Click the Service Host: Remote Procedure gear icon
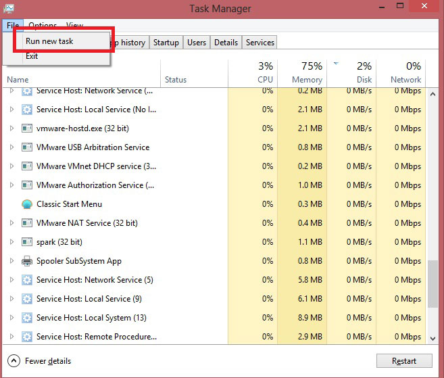Image resolution: width=444 pixels, height=378 pixels. [x=27, y=337]
